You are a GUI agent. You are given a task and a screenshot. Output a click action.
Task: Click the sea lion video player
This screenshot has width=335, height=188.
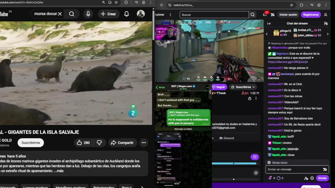pos(76,73)
